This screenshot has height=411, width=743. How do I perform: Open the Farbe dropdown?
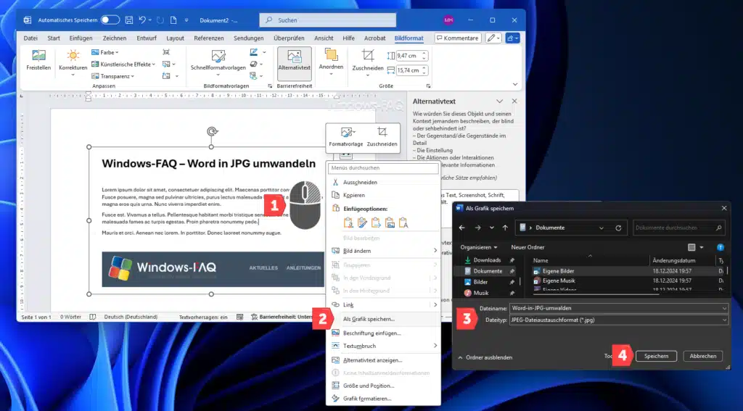click(105, 52)
